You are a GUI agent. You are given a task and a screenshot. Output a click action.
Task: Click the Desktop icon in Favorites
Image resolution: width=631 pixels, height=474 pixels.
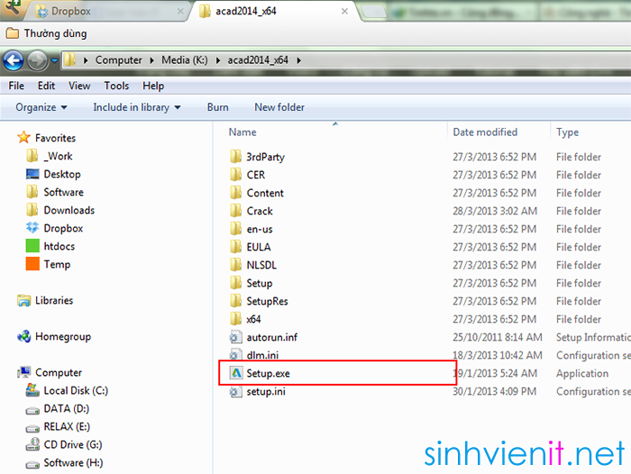click(x=32, y=174)
